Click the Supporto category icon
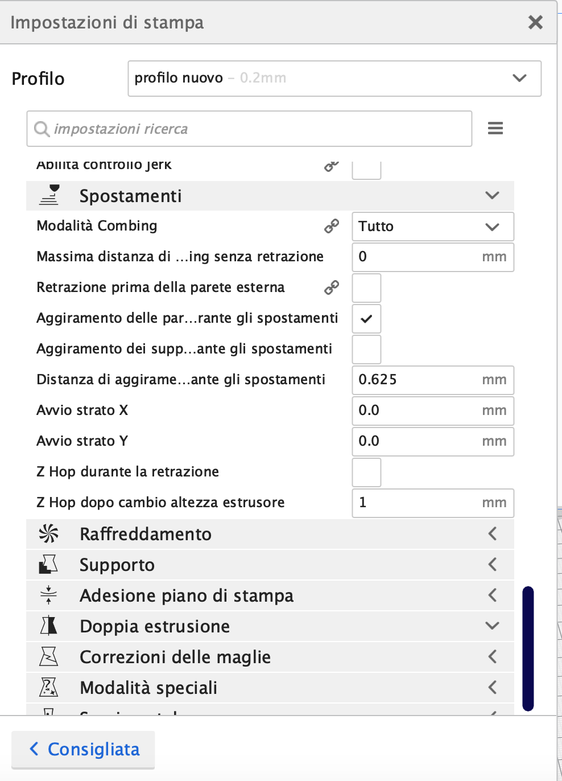Viewport: 562px width, 781px height. 49,565
